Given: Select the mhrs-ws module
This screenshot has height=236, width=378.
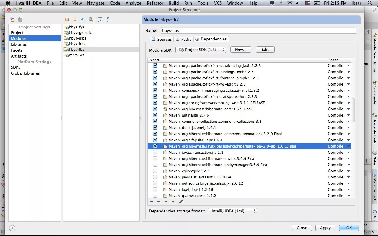Looking at the screenshot, I should (101, 55).
